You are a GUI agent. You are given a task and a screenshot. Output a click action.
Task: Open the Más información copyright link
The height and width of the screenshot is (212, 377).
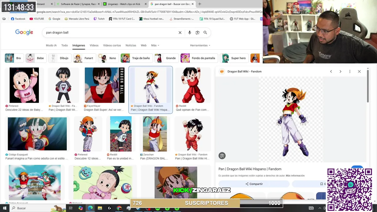pyautogui.click(x=295, y=176)
